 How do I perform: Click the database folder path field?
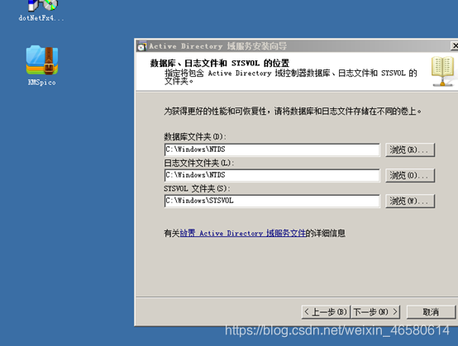[x=272, y=149]
